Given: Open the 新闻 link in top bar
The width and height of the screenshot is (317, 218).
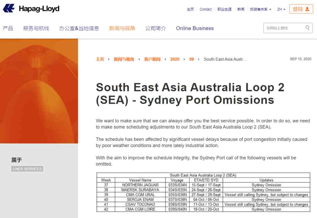Looking at the screenshot, I should pos(241,9).
